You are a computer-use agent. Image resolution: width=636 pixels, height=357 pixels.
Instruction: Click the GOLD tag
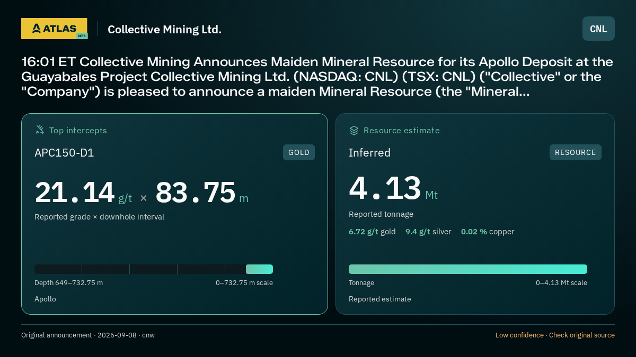(299, 152)
